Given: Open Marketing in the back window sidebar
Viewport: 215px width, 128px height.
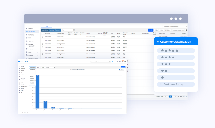Looking at the screenshot, I should point(31,35).
